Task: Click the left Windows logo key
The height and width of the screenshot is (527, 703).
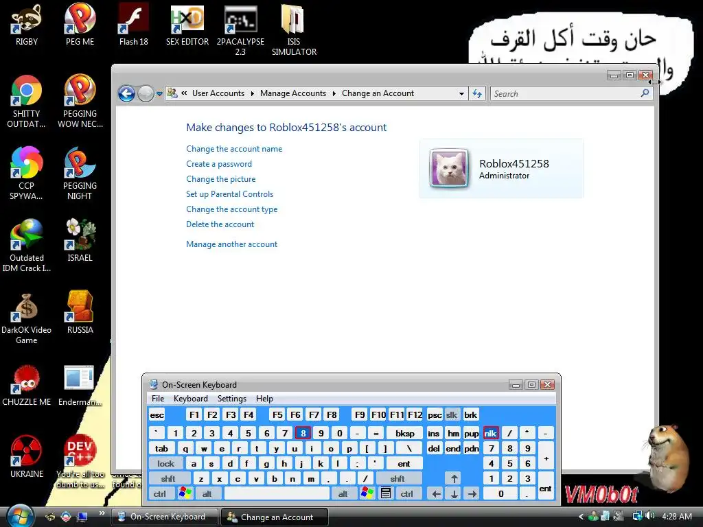Action: (185, 493)
